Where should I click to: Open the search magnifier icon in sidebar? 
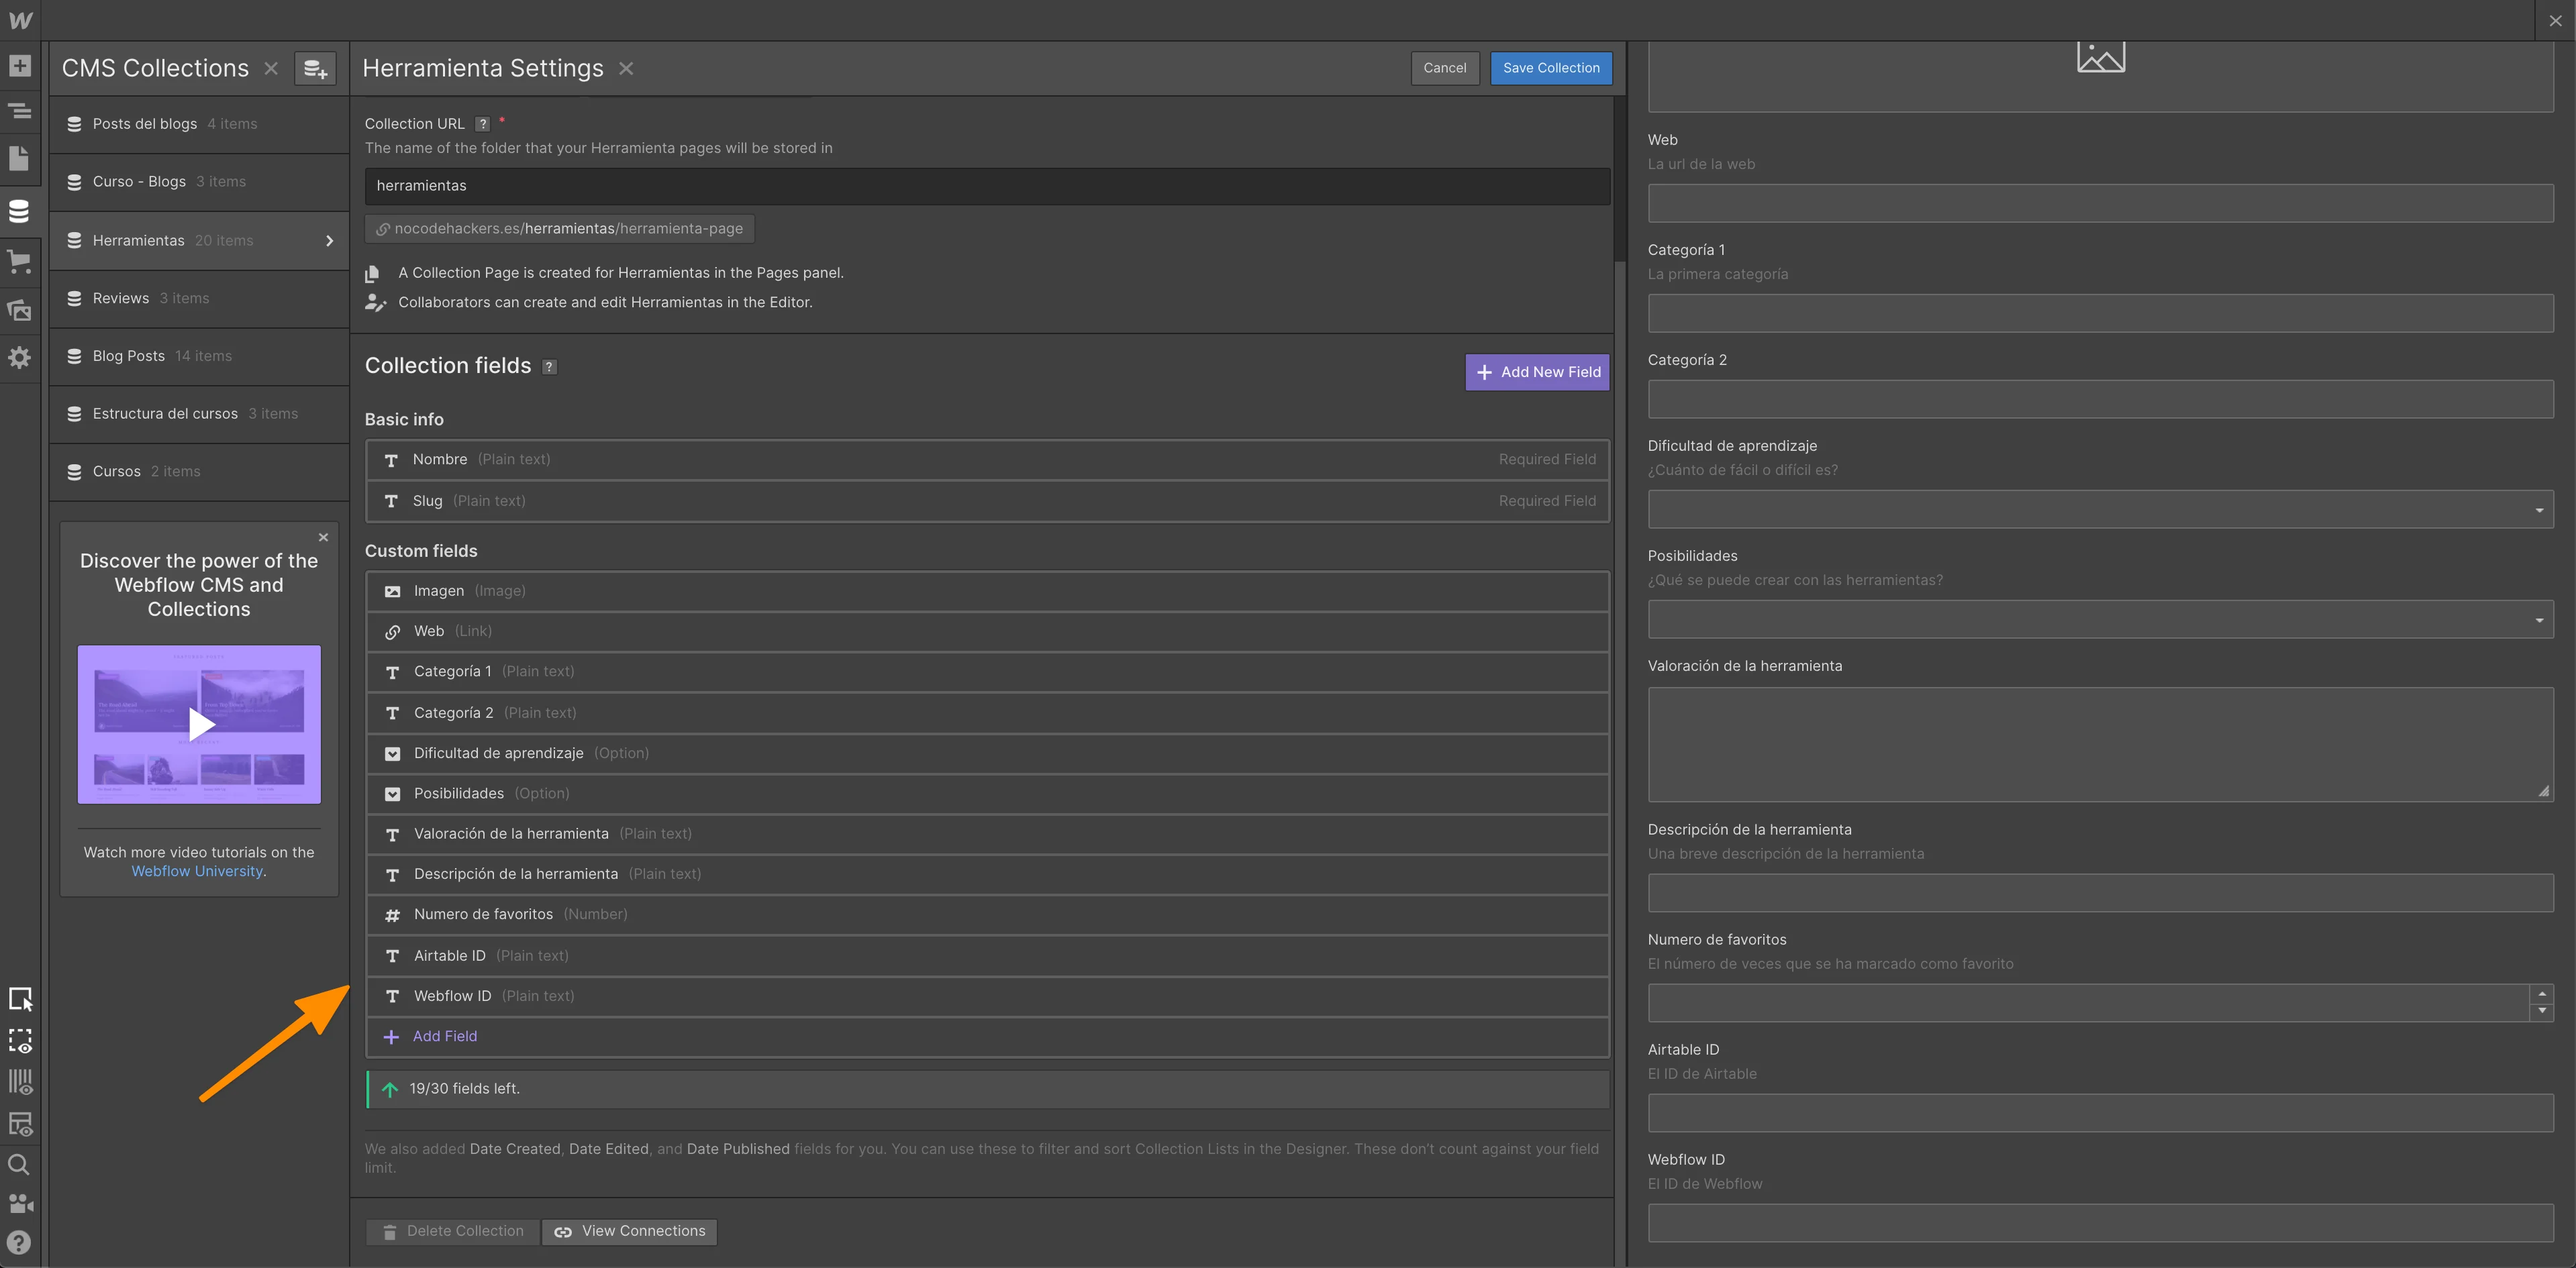coord(19,1164)
